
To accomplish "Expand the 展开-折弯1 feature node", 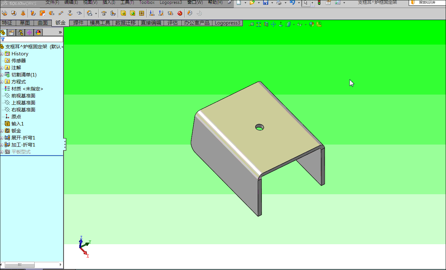I will (x=2, y=138).
